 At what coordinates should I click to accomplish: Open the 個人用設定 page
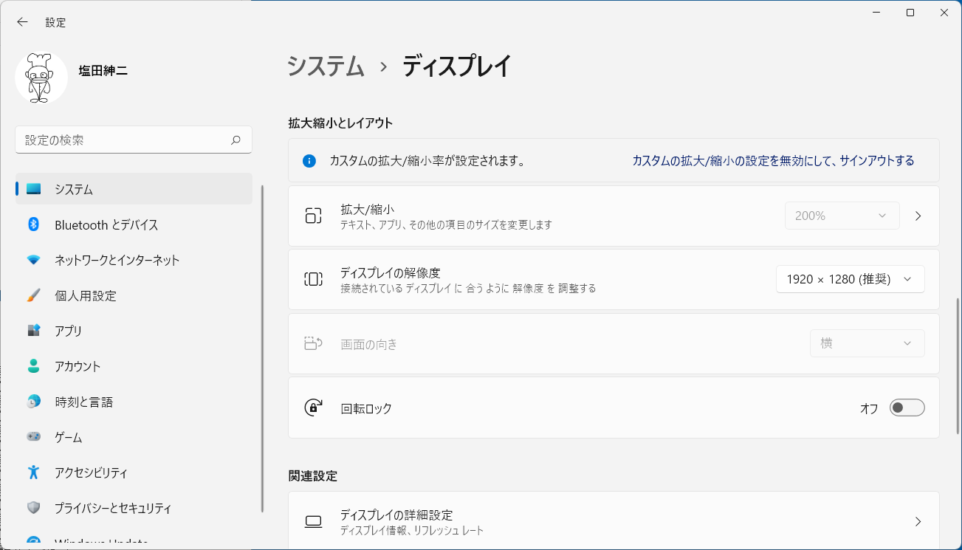[134, 295]
